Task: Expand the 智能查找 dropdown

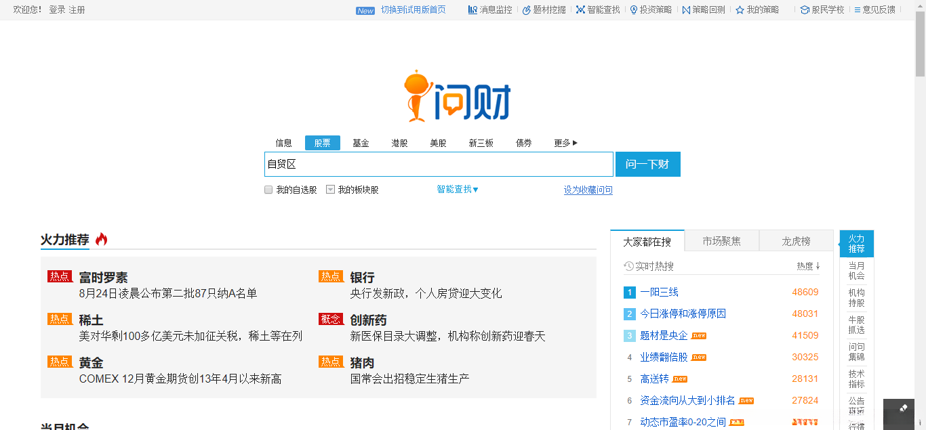Action: (x=458, y=189)
